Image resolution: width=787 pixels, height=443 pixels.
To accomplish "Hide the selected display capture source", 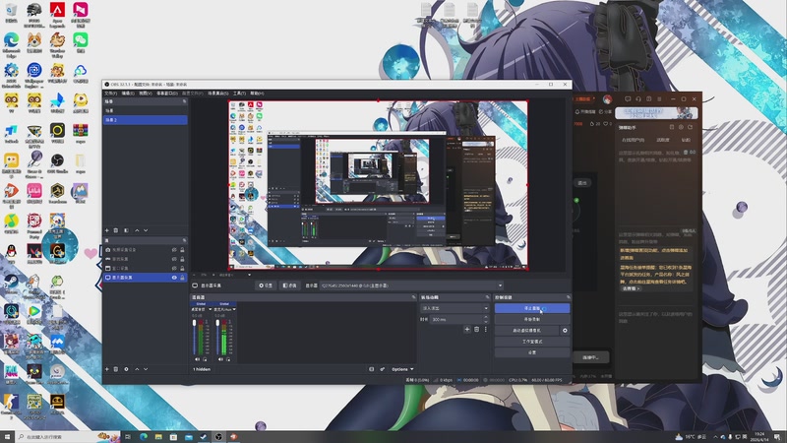I will click(174, 278).
